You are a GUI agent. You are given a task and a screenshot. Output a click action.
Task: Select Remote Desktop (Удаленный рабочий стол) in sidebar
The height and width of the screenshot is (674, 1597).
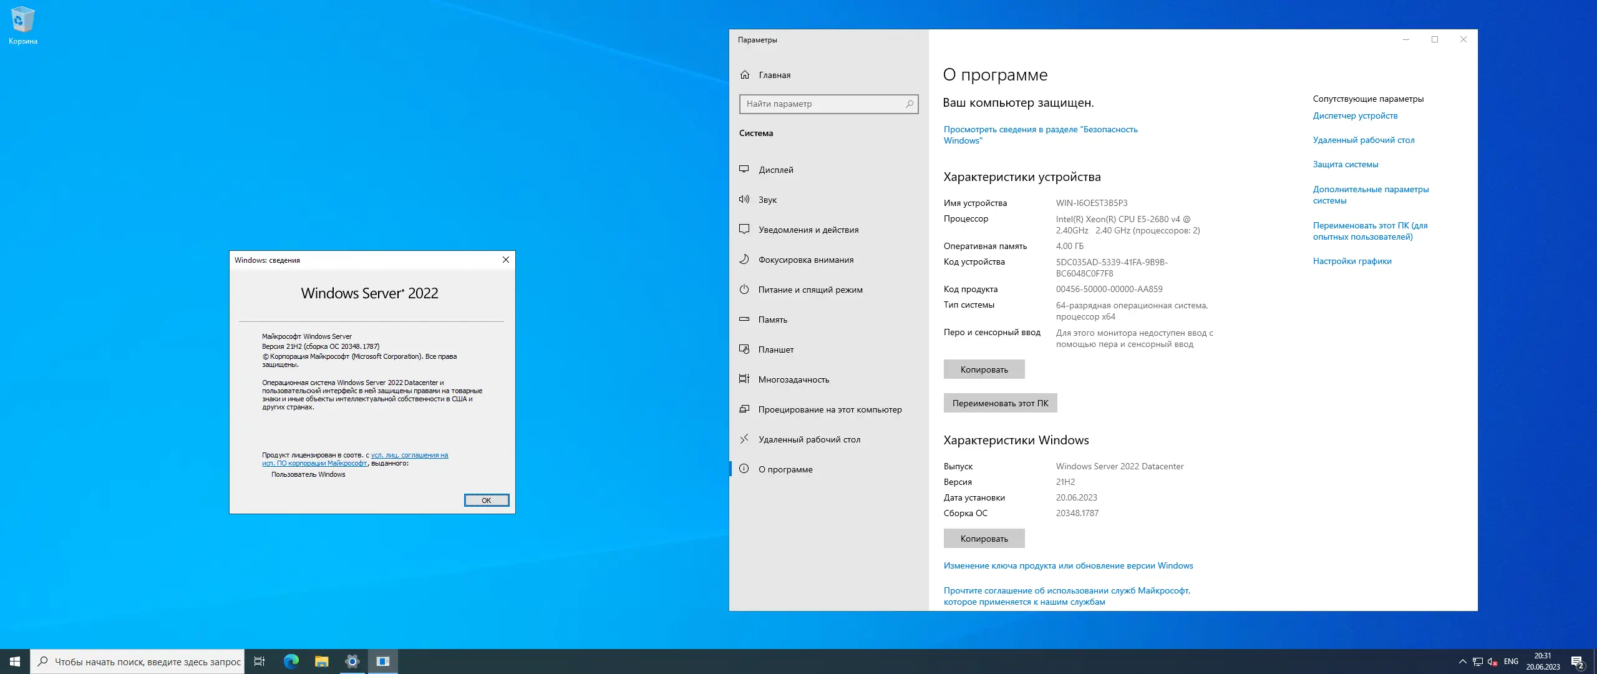[x=808, y=439]
